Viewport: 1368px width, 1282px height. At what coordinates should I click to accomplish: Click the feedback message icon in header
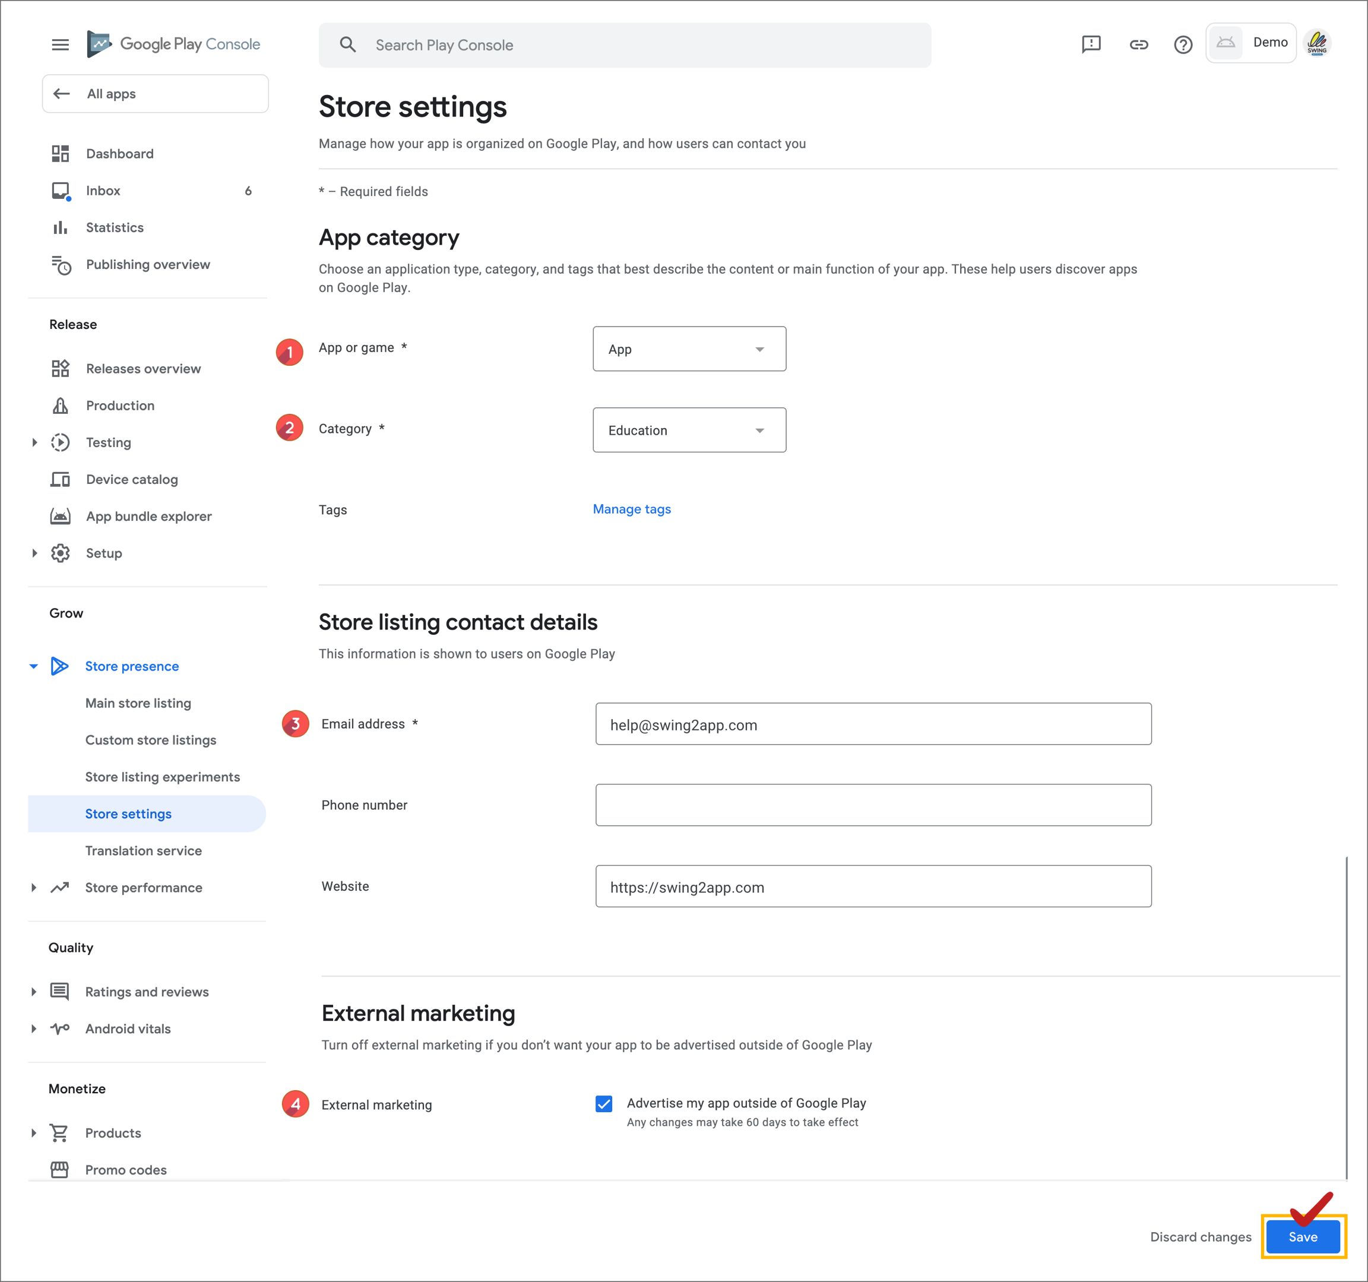1091,45
